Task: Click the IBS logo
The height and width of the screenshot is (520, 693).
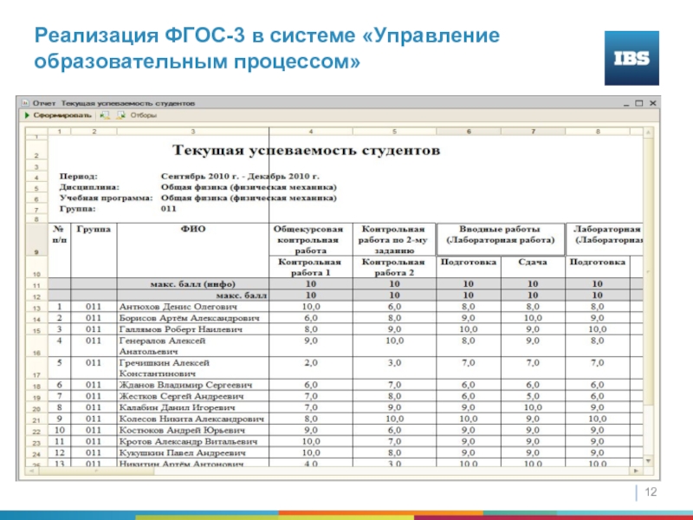Action: point(631,58)
